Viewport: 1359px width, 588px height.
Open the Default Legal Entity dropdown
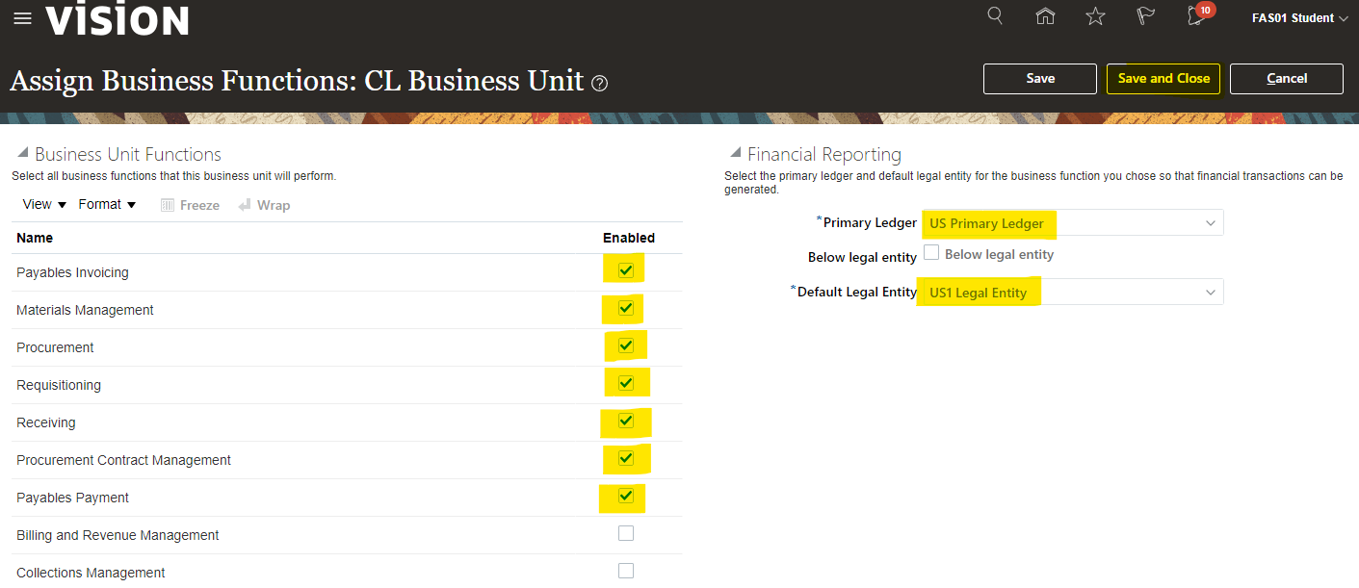pos(1211,293)
